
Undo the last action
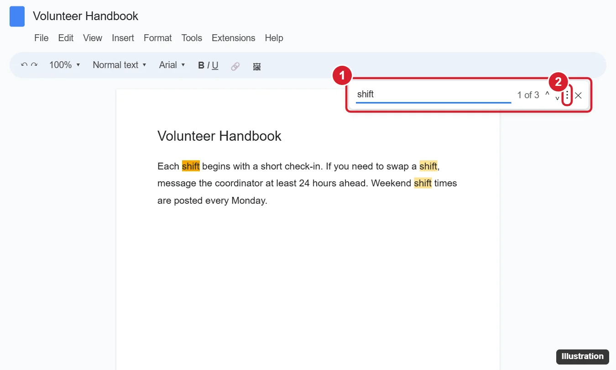pyautogui.click(x=24, y=65)
